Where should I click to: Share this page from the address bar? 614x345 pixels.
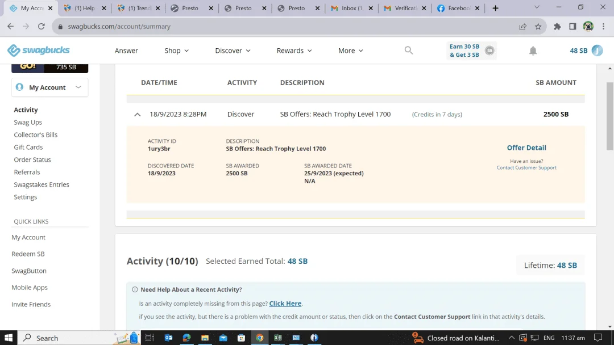click(523, 27)
